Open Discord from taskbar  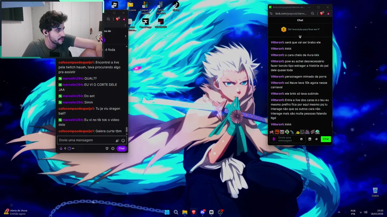[203, 212]
